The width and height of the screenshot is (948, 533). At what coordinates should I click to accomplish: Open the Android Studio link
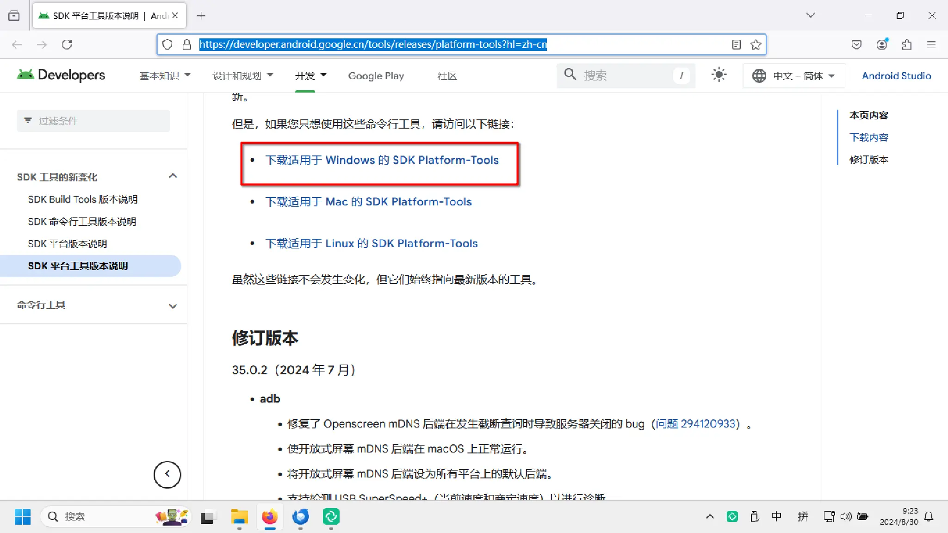click(x=896, y=75)
